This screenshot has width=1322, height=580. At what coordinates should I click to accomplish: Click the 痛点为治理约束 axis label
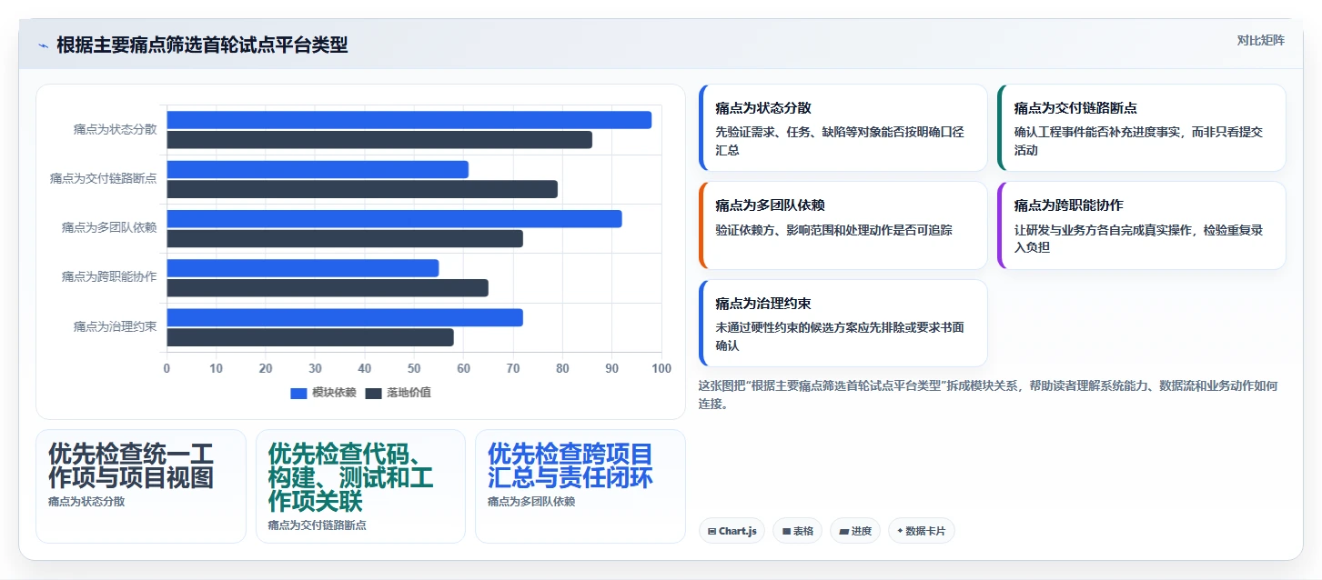pyautogui.click(x=115, y=325)
